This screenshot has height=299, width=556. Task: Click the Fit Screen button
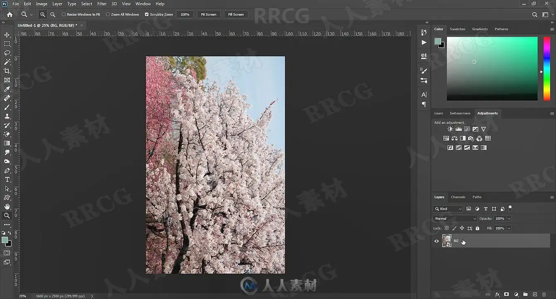[209, 15]
